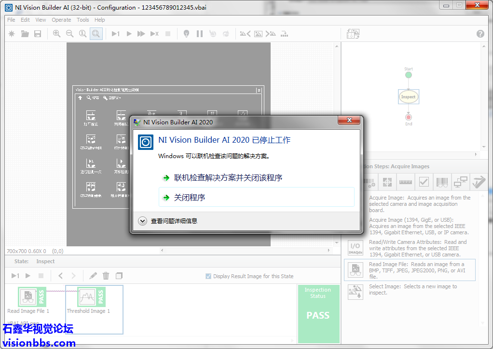Select the End node in the state diagram
Viewport: 493px width, 349px height.
click(409, 117)
